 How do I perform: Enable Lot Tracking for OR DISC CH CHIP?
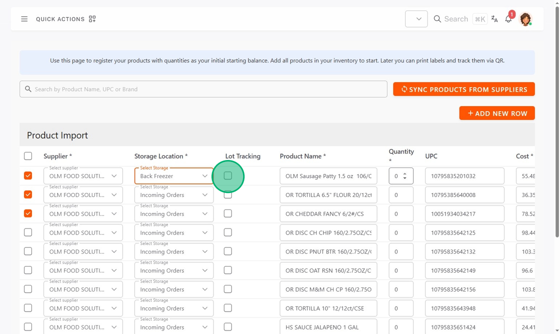pos(228,232)
